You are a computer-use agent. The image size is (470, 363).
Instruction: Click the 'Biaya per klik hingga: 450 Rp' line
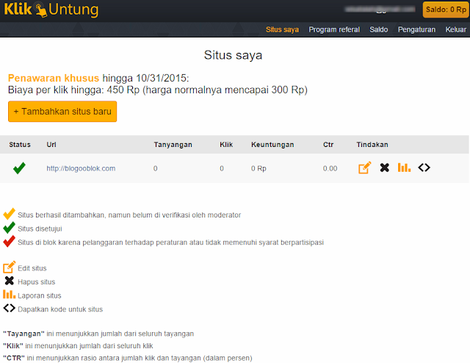click(158, 90)
